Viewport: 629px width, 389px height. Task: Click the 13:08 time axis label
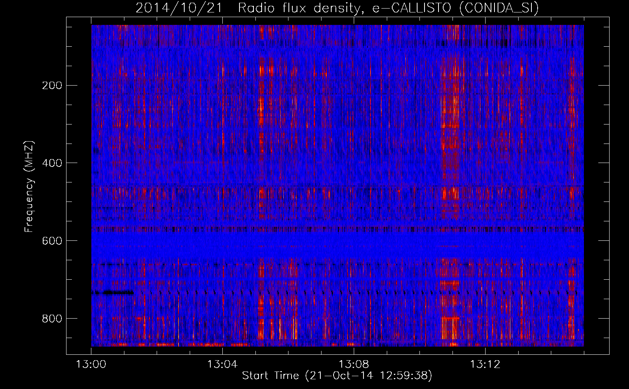click(354, 364)
